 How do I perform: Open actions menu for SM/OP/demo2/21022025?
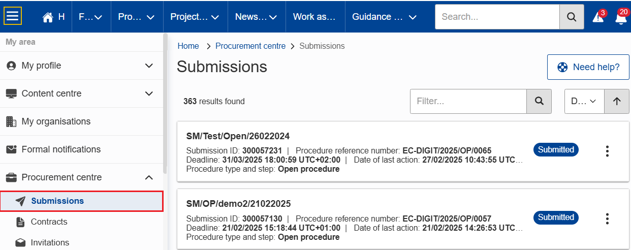point(607,218)
